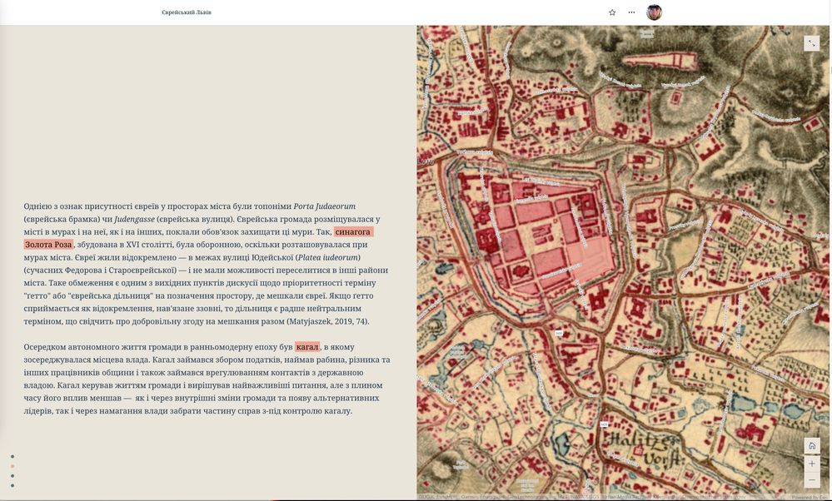The height and width of the screenshot is (501, 832).
Task: Open more options via the ellipsis icon
Action: (x=631, y=12)
